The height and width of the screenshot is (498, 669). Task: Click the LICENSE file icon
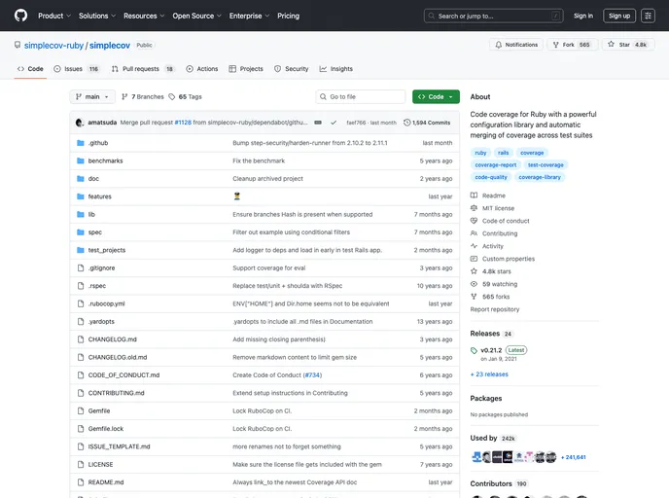tap(80, 464)
